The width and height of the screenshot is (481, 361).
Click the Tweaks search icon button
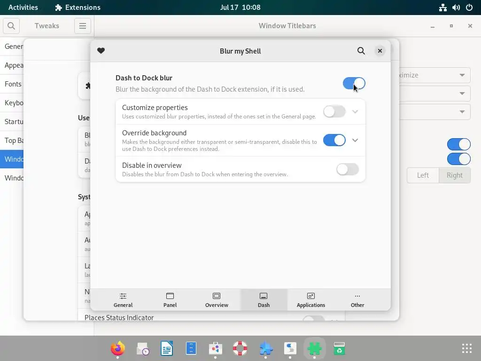click(x=11, y=26)
